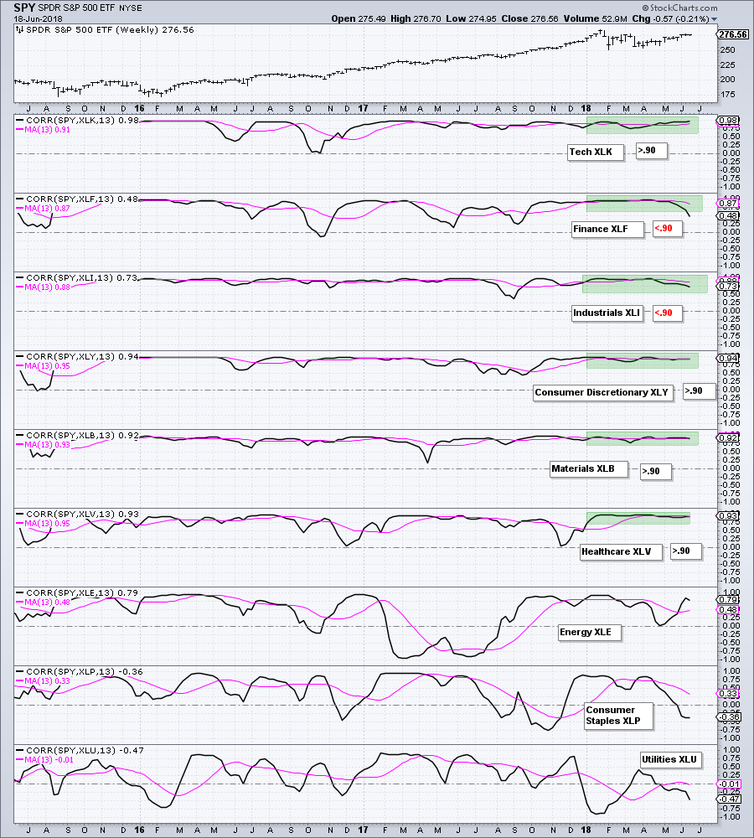The width and height of the screenshot is (754, 838).
Task: Click the 0.73 value tag in XLI panel
Action: [x=728, y=286]
